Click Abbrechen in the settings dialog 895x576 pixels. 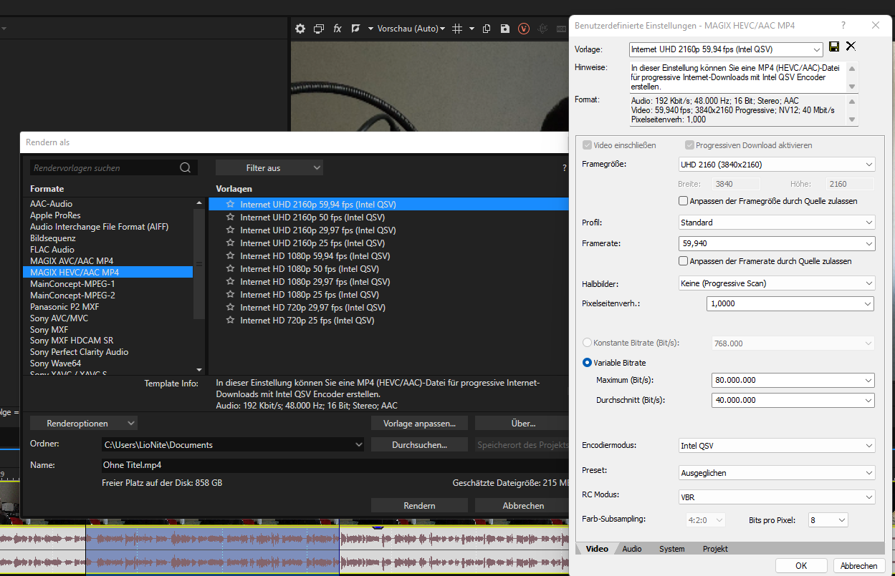click(x=858, y=565)
